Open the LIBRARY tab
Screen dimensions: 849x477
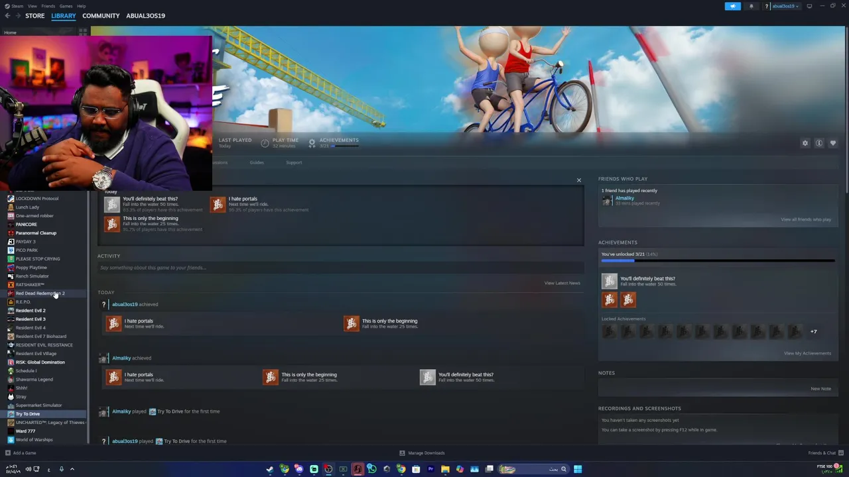[x=64, y=16]
